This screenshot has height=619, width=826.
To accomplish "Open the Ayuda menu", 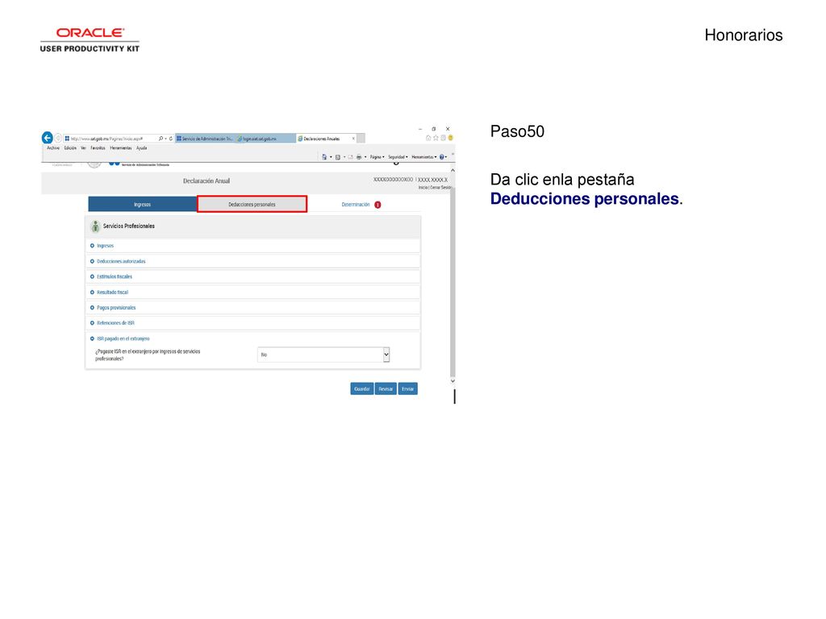I will click(142, 148).
